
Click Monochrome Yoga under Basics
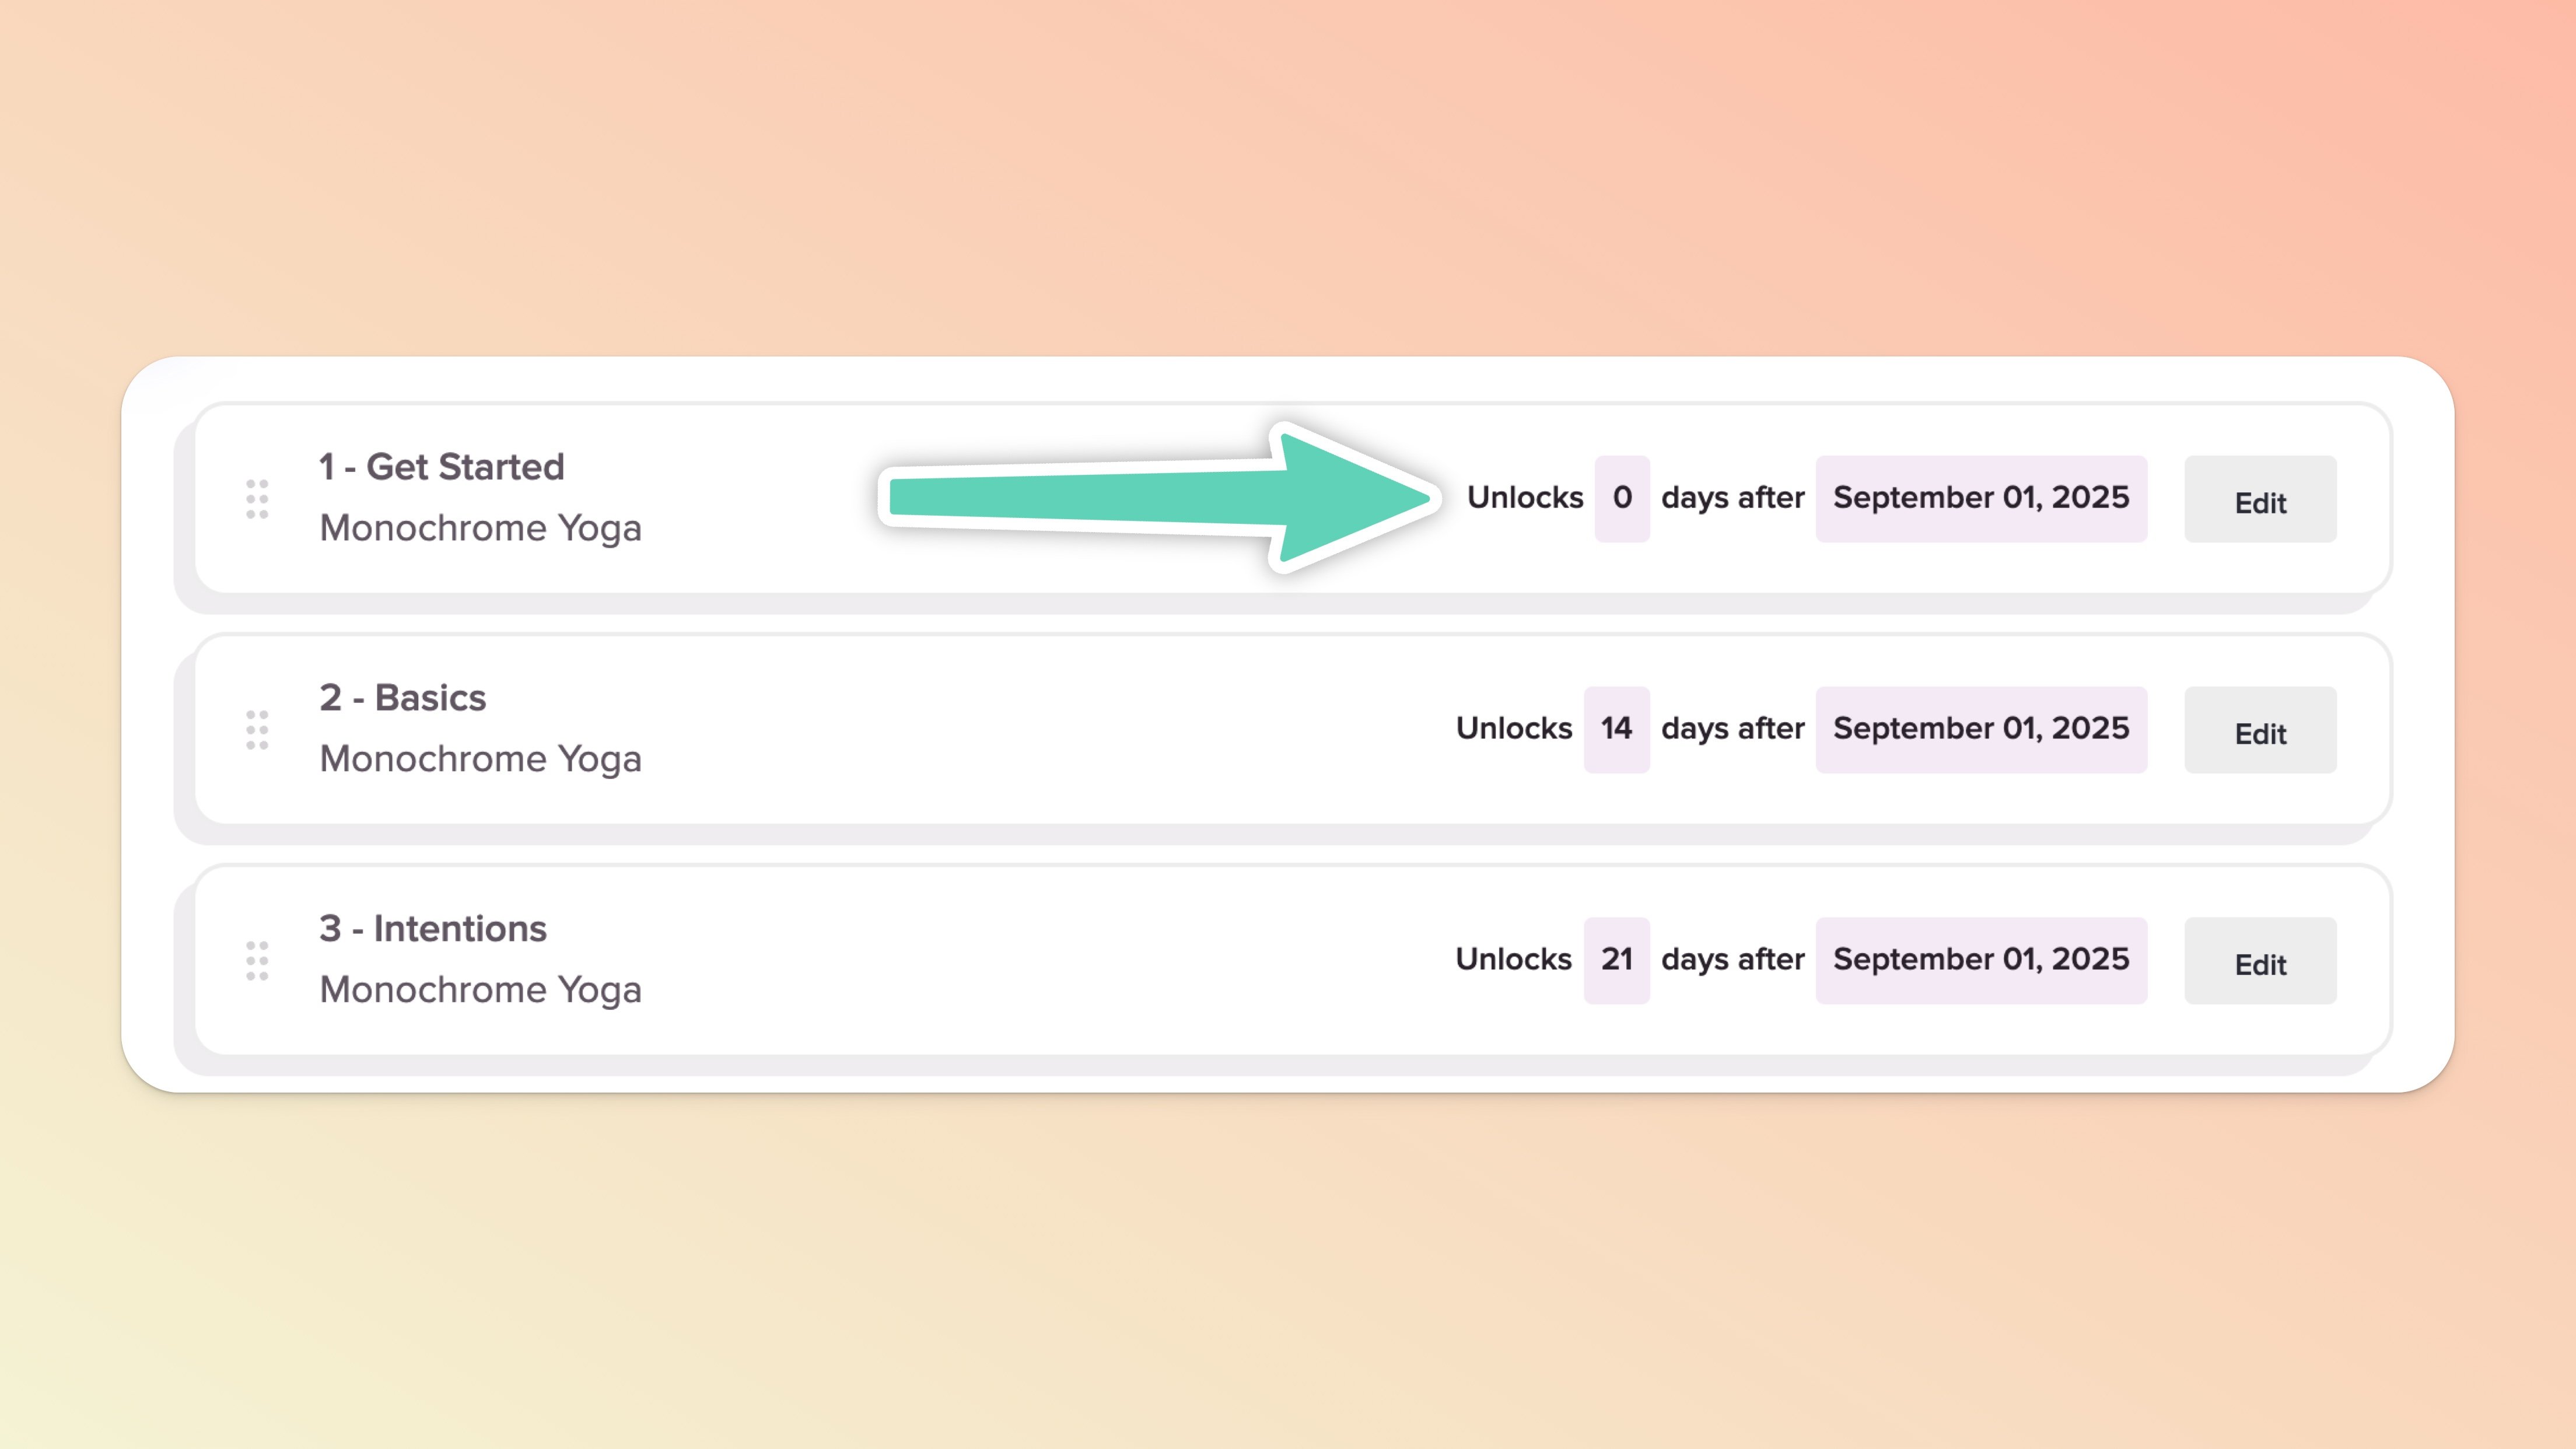(x=480, y=759)
